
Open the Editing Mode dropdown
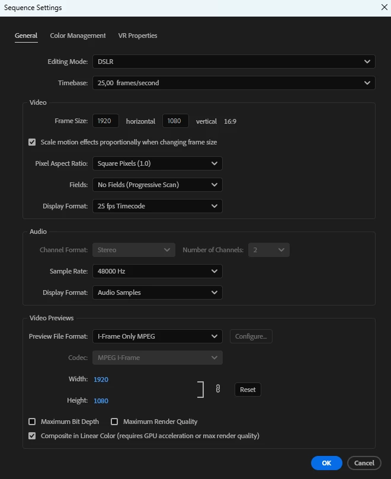[x=234, y=62]
